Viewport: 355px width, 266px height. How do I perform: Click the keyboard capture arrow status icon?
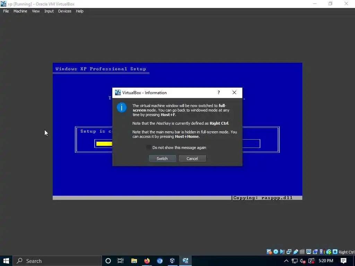tap(335, 252)
